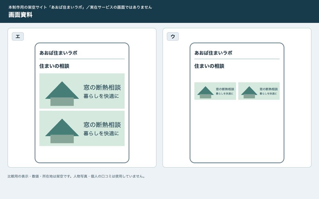
Task: Click 暮らしを快適に text in panel エ's bottom banner
Action: click(x=101, y=133)
